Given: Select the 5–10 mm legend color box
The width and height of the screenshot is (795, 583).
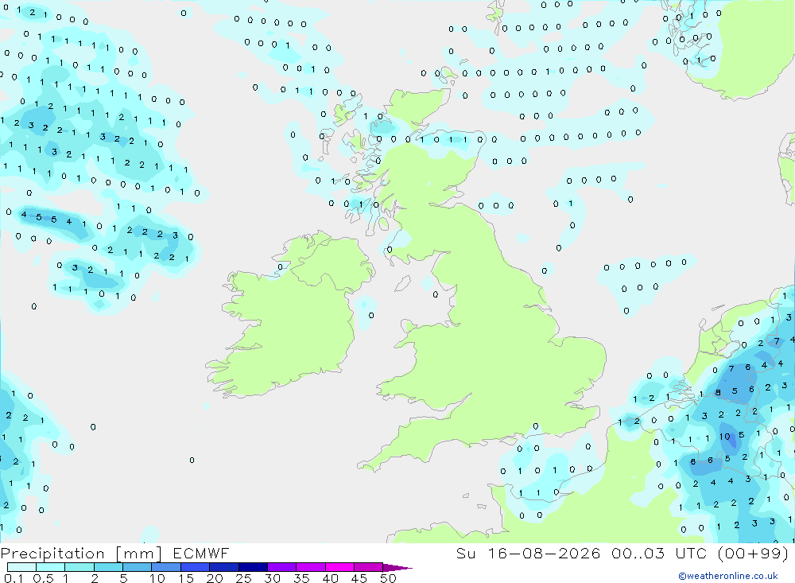Looking at the screenshot, I should (x=137, y=567).
